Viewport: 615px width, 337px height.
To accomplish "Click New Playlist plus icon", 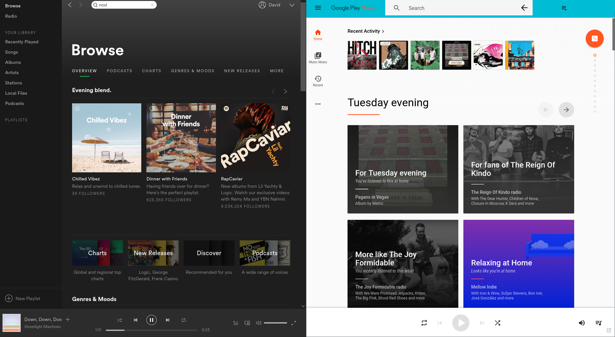I will [x=9, y=298].
